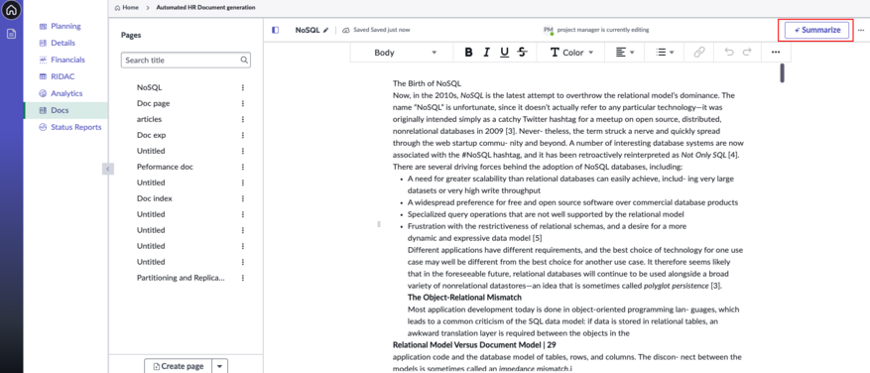Click the search magnifier icon in title search
This screenshot has width=870, height=373.
click(x=244, y=60)
